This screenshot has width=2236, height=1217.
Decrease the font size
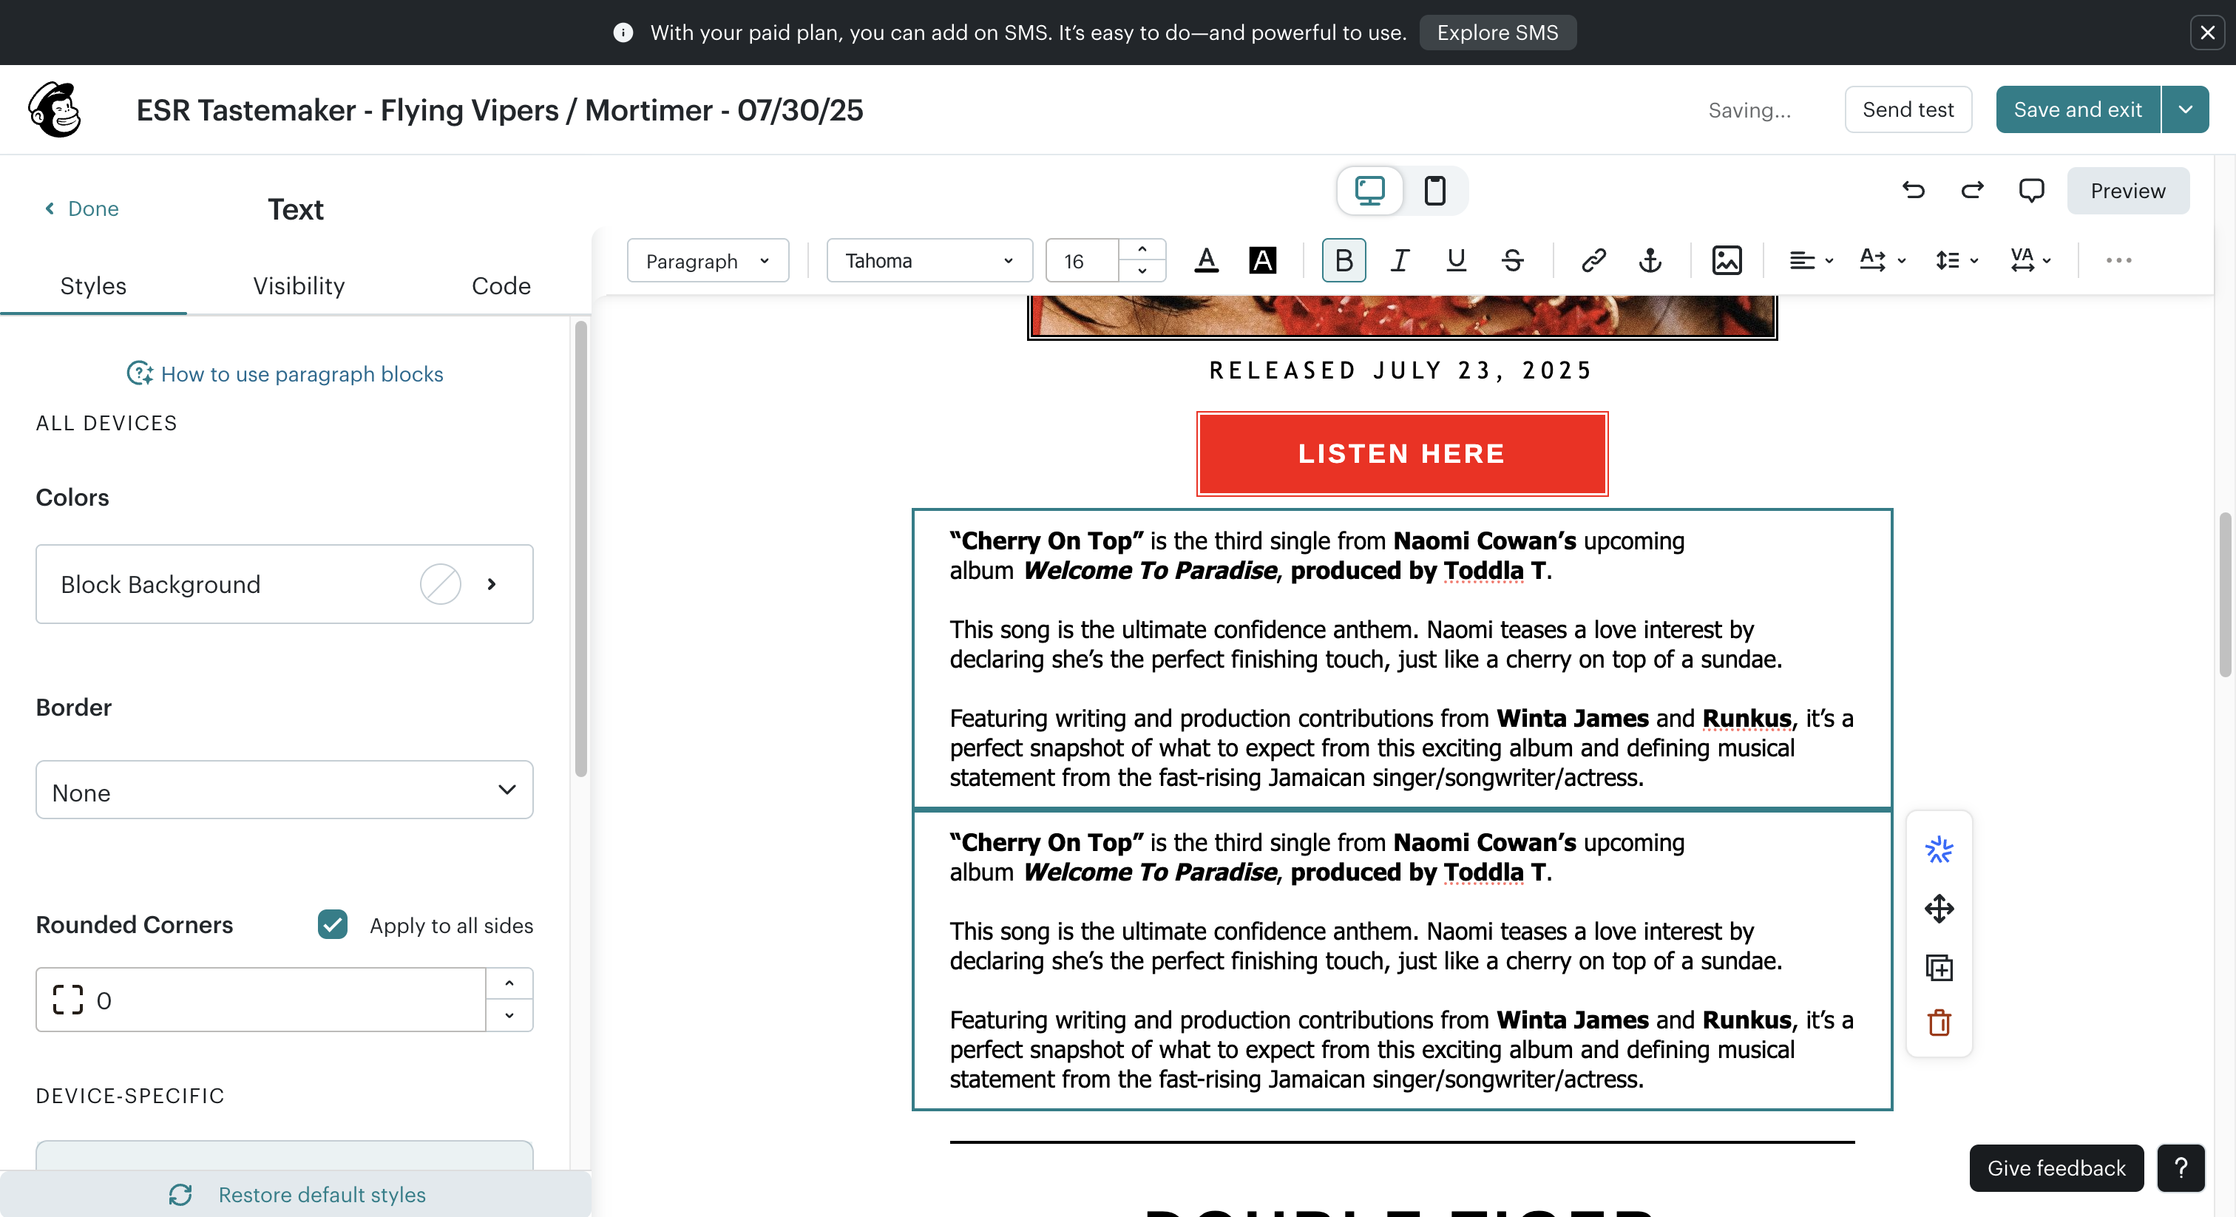(1142, 271)
